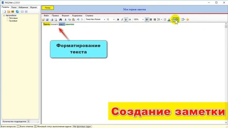Open font color dropdown arrow
This screenshot has height=128, width=228.
pos(172,20)
